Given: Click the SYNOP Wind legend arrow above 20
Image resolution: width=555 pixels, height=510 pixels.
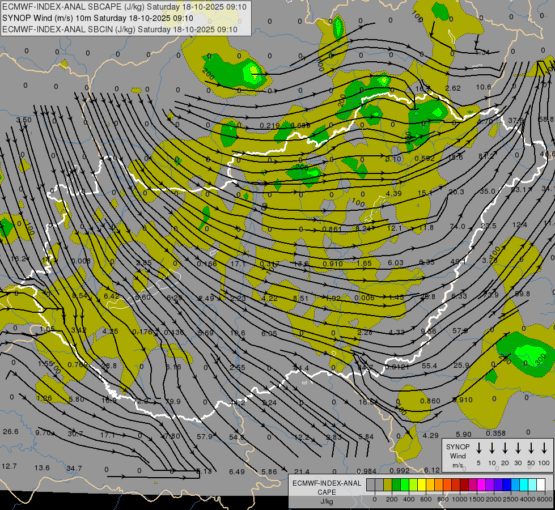Looking at the screenshot, I should point(505,448).
